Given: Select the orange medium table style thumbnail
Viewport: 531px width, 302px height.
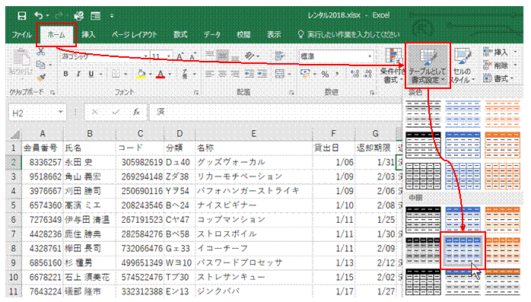Looking at the screenshot, I should [503, 251].
